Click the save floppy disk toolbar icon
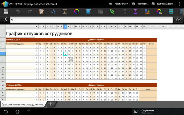184x115 pixels. coord(6,12)
